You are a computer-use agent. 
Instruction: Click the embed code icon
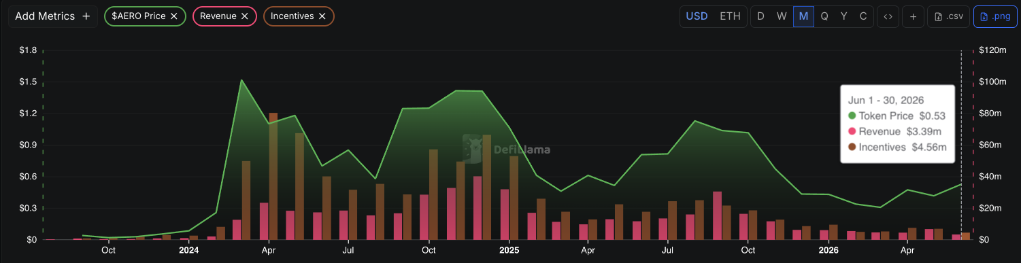click(x=888, y=16)
